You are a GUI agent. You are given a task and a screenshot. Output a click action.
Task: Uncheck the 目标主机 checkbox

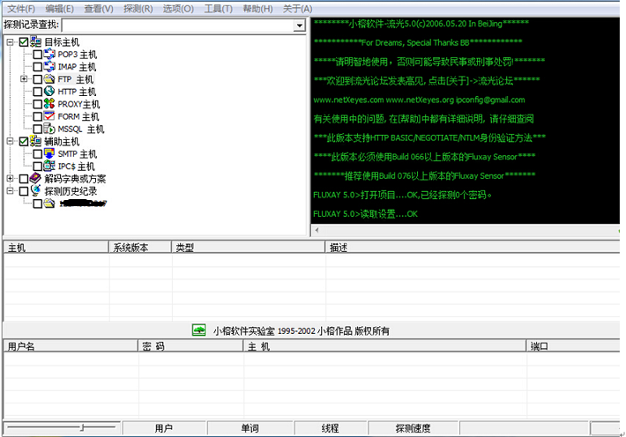pyautogui.click(x=24, y=42)
